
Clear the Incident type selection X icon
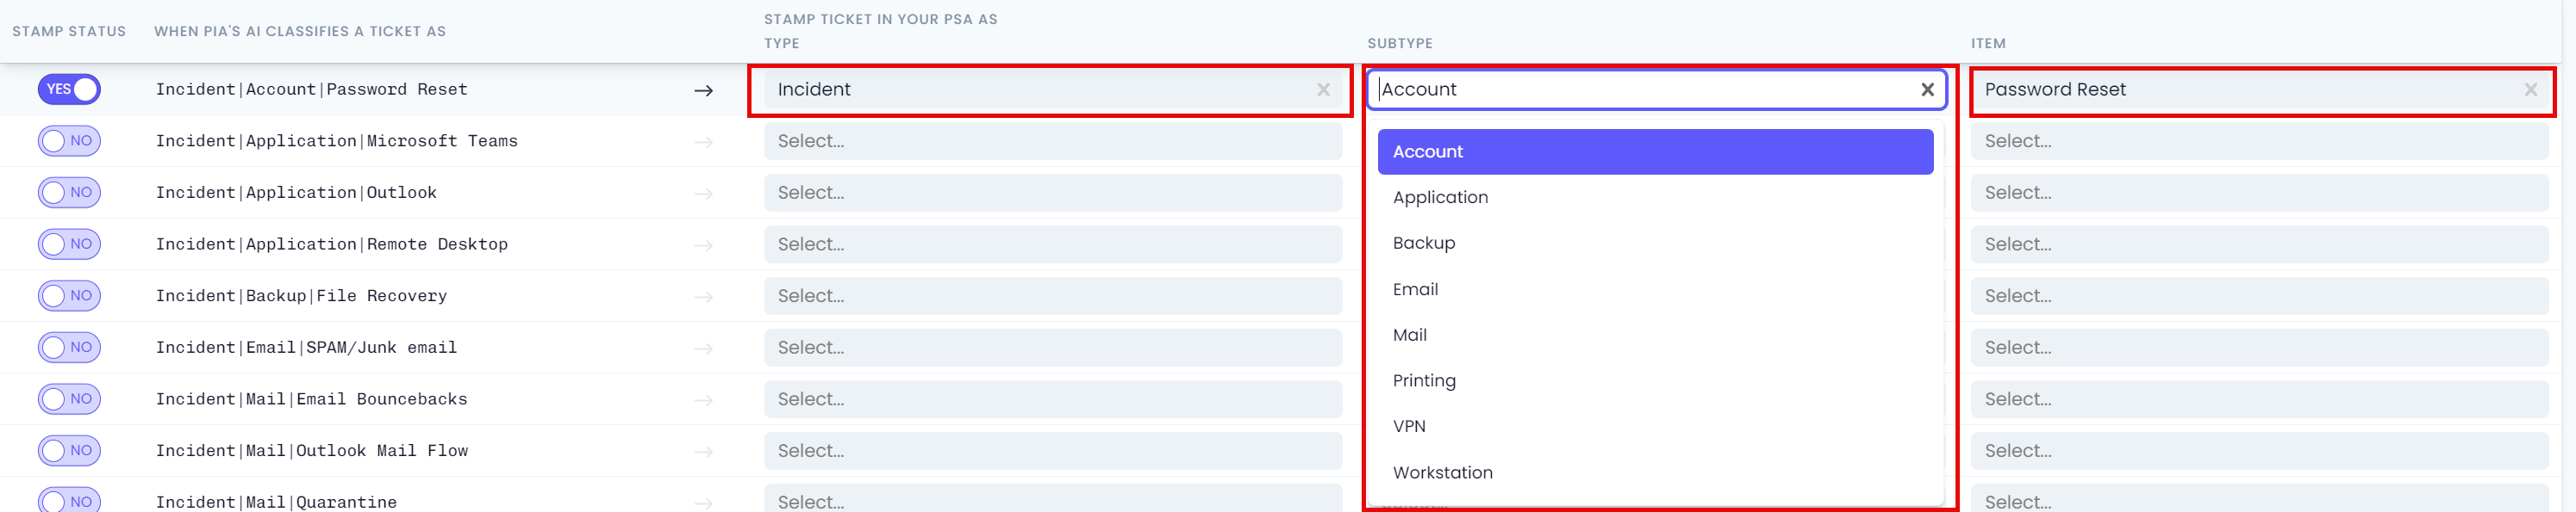pyautogui.click(x=1323, y=89)
